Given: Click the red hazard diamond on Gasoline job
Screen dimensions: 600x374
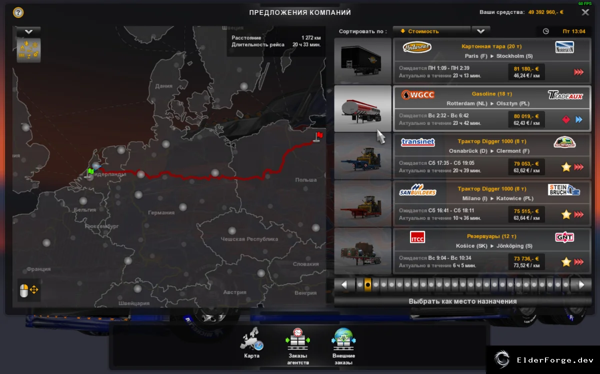Looking at the screenshot, I should point(565,119).
